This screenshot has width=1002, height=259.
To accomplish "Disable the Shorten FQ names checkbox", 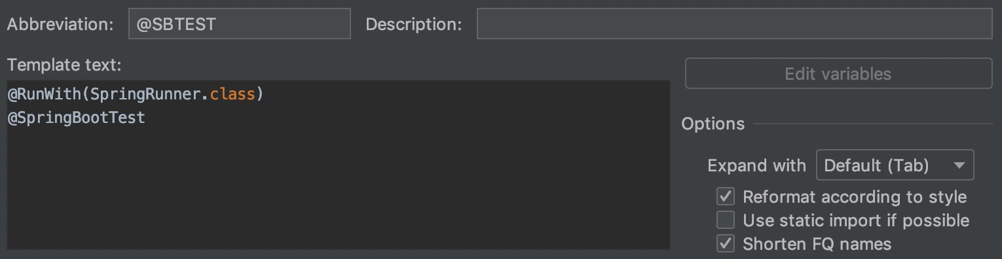I will (x=726, y=244).
